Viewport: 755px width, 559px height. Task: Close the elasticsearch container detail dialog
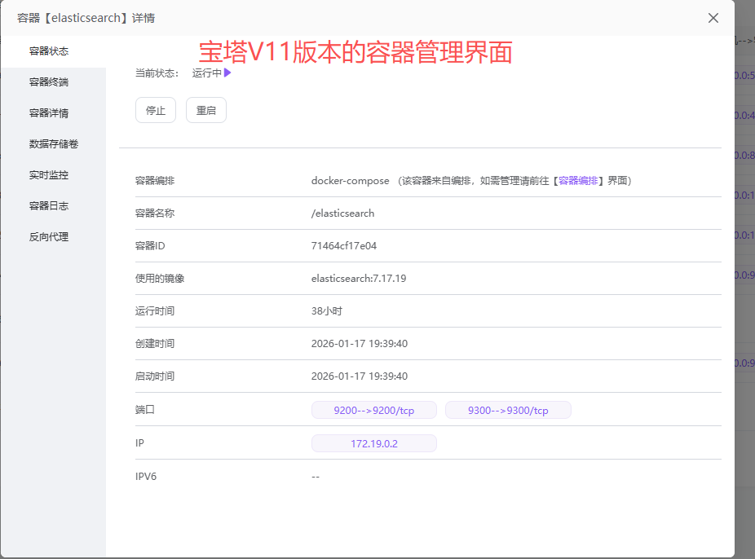[713, 17]
